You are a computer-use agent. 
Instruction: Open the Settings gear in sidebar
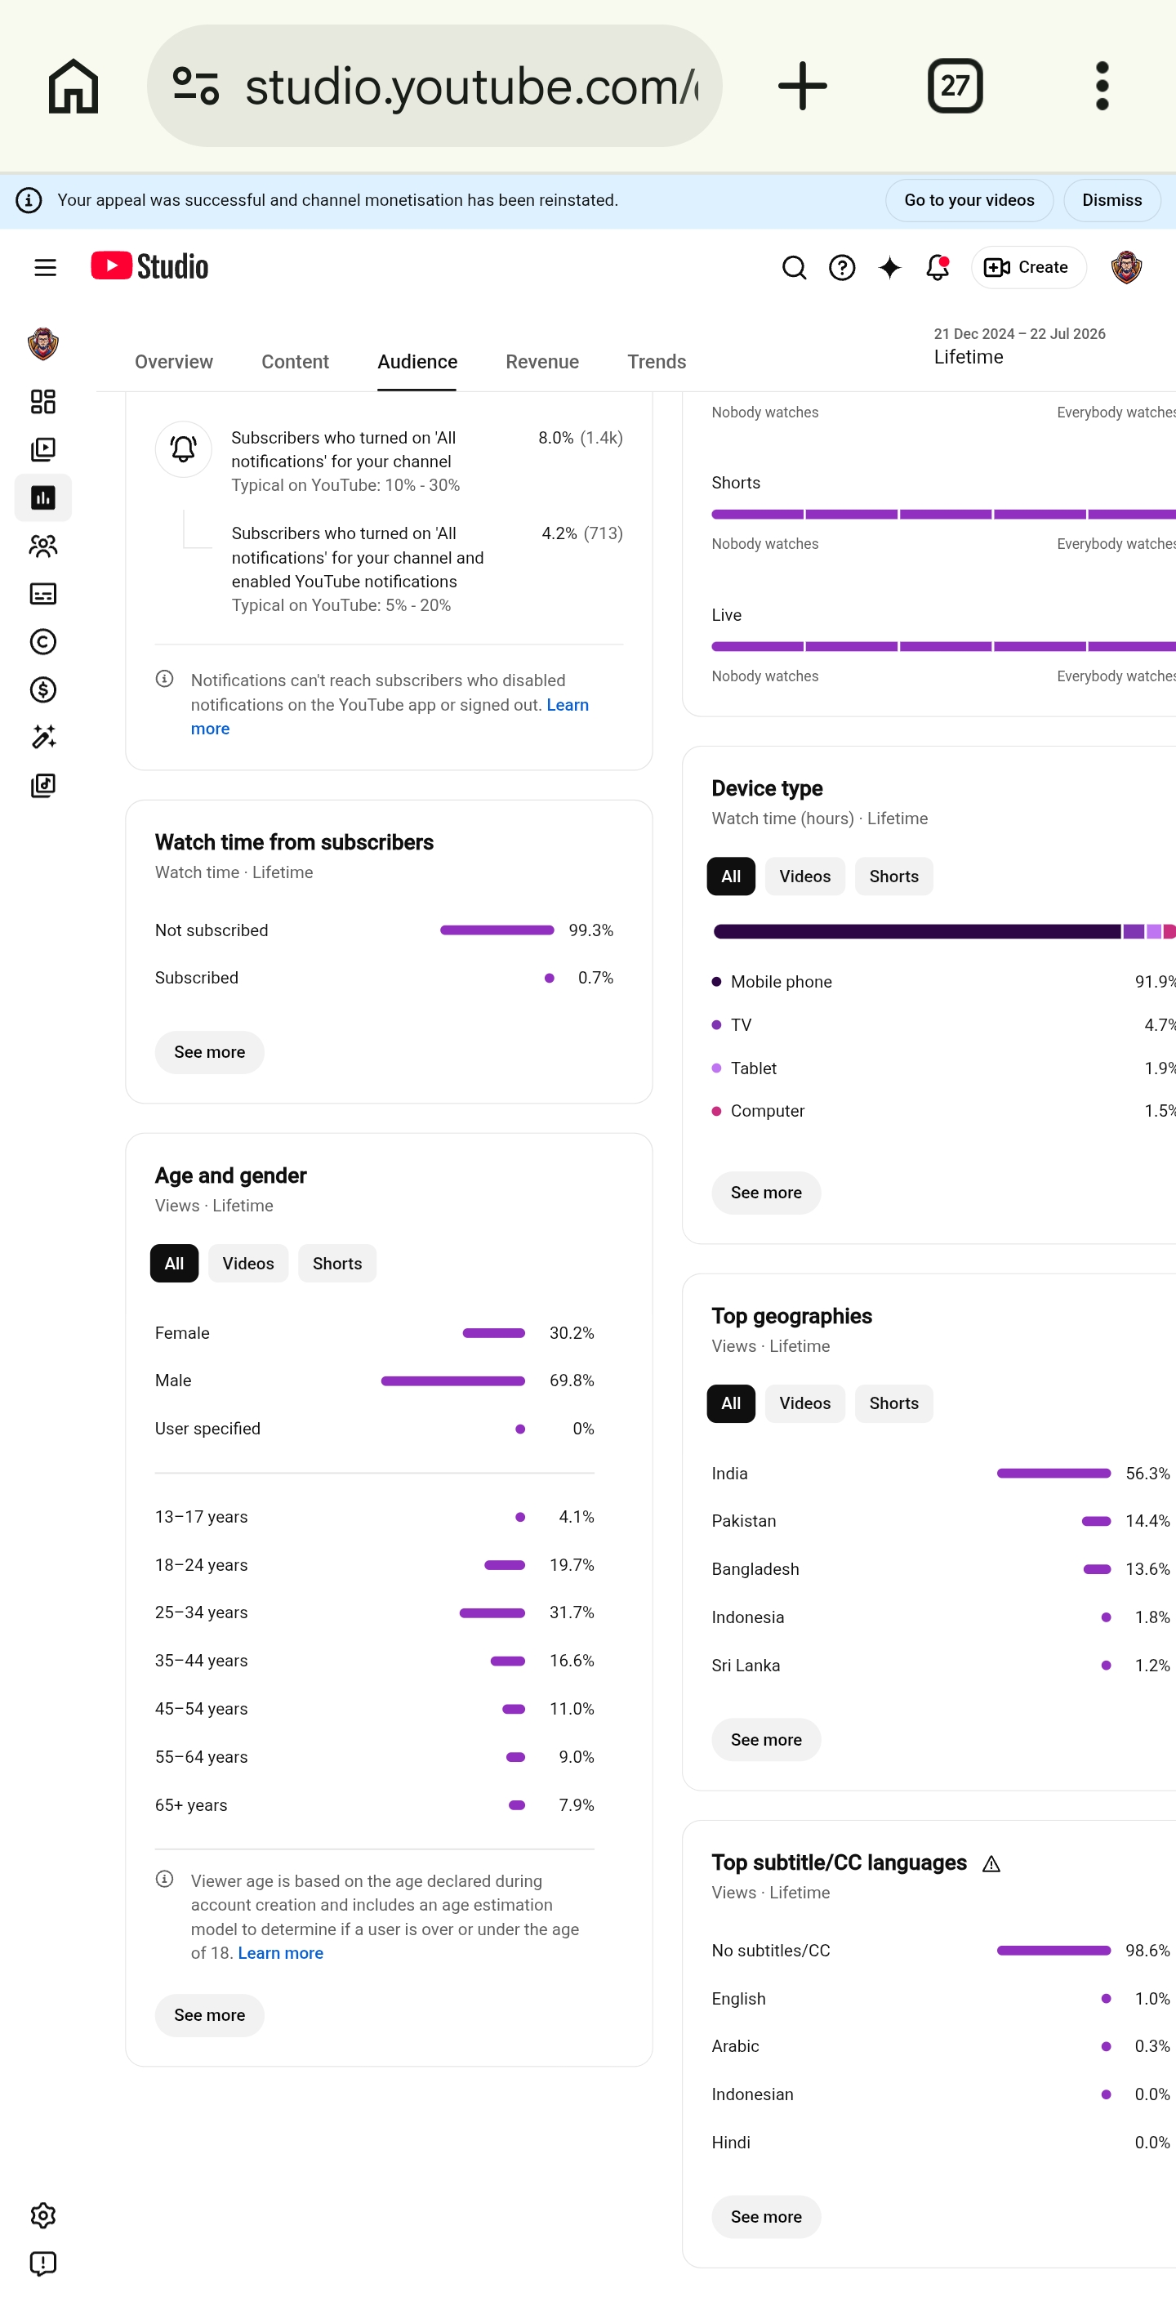42,2216
